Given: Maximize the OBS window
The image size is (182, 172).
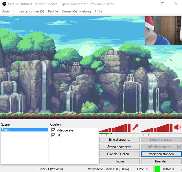Looking at the screenshot, I should (x=163, y=4).
